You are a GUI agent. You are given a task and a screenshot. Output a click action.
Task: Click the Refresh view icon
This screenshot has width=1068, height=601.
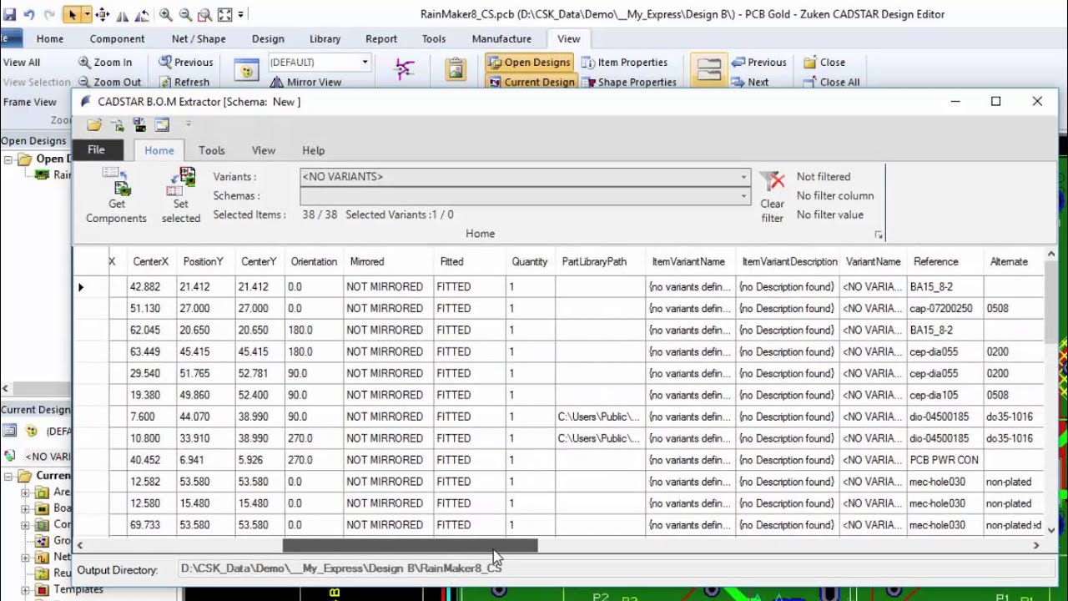184,82
